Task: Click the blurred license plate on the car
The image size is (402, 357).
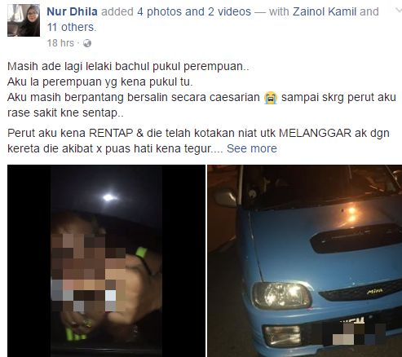Action: [x=358, y=333]
